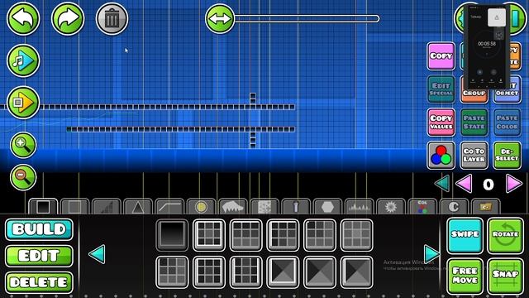Image resolution: width=529 pixels, height=298 pixels.
Task: Select the folder tab
Action: point(485,206)
